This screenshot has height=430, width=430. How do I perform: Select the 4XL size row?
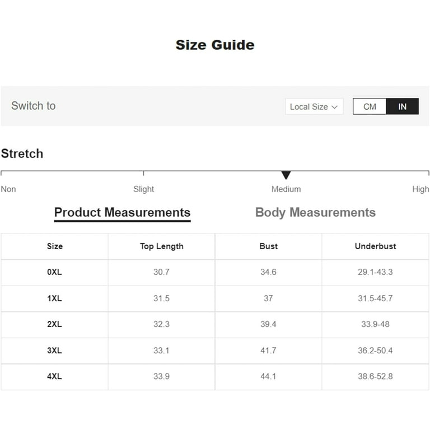[x=54, y=376]
